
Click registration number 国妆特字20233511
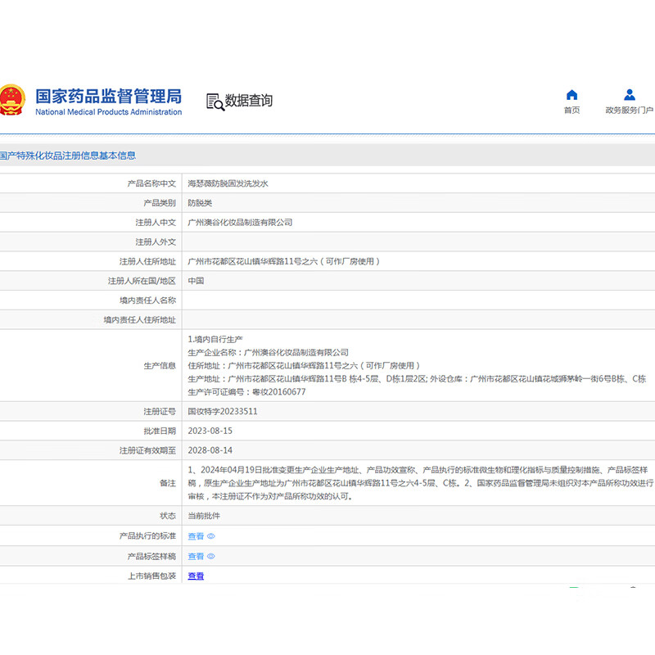coord(222,412)
